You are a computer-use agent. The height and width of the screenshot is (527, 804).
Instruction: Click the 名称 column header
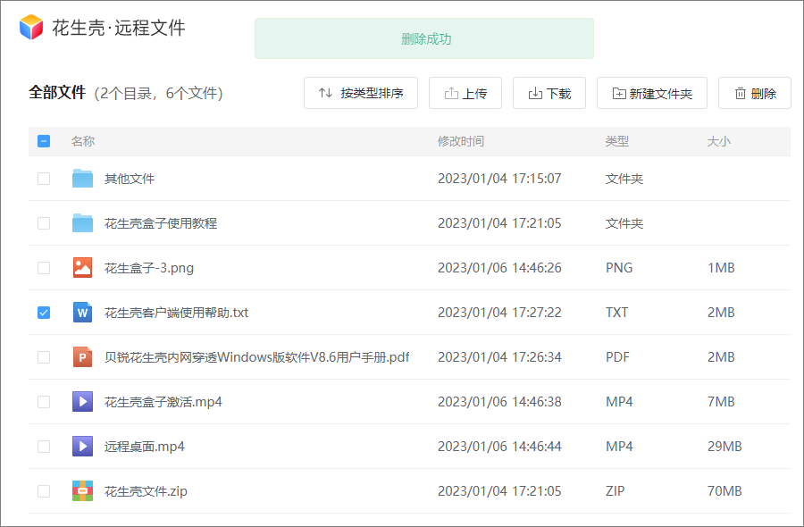point(83,141)
